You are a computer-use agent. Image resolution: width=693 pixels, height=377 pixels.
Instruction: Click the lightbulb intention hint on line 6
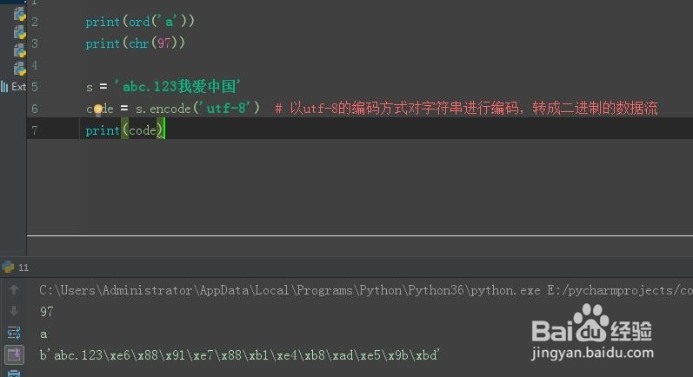pyautogui.click(x=98, y=109)
